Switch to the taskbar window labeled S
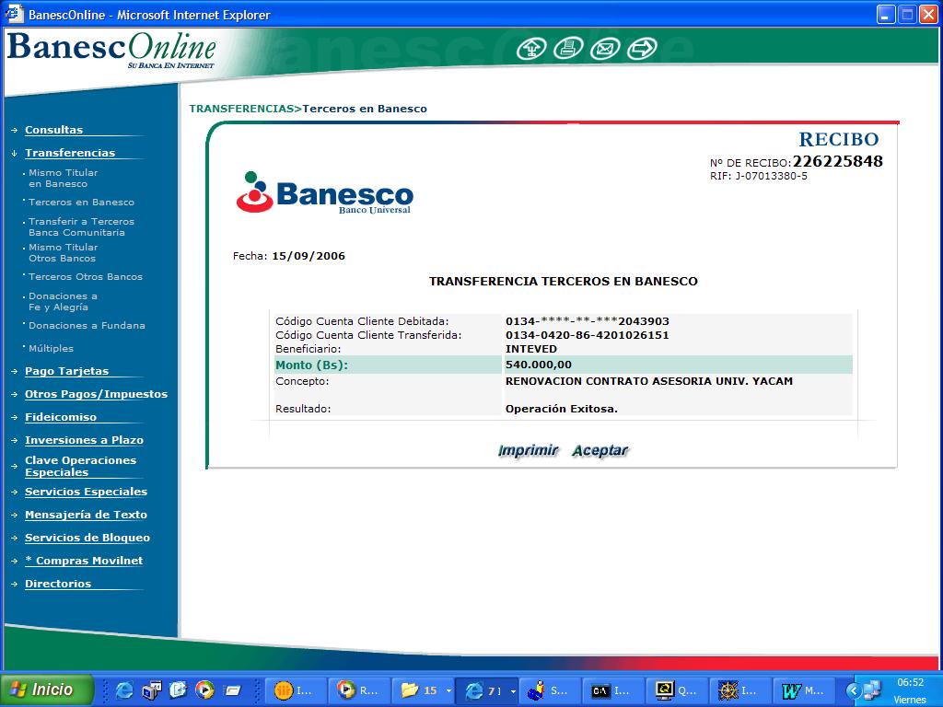943x707 pixels. coord(551,690)
